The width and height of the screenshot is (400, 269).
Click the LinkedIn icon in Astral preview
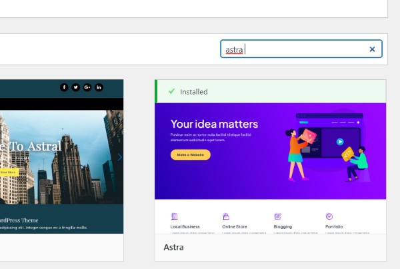click(99, 87)
